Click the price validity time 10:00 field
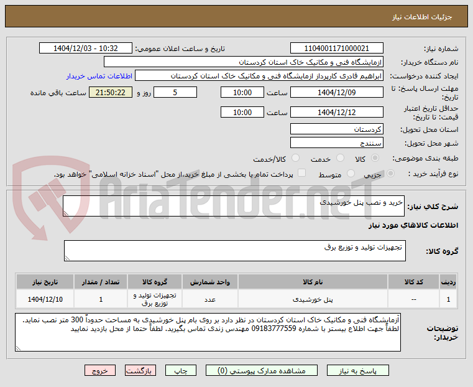 click(x=242, y=112)
